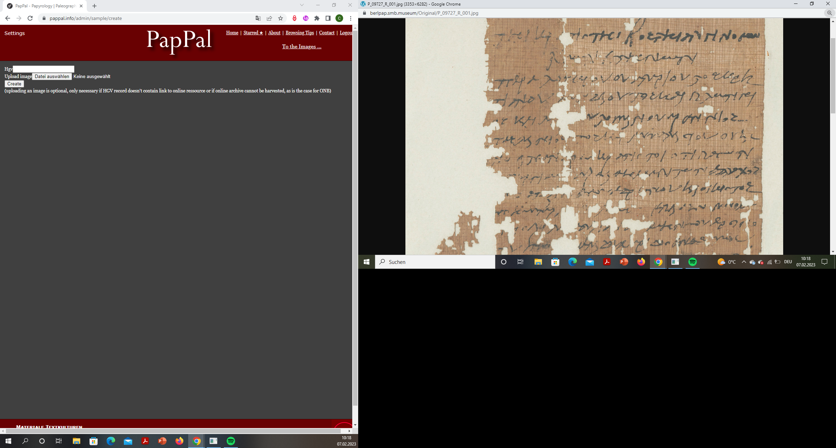Image resolution: width=836 pixels, height=448 pixels.
Task: Go to Home link in PapPal navigation
Action: coord(232,33)
